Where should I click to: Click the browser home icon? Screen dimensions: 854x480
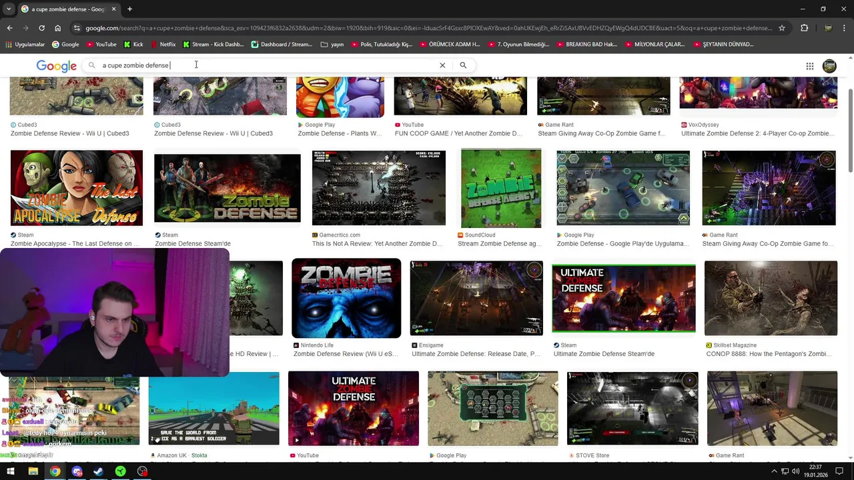(x=58, y=28)
